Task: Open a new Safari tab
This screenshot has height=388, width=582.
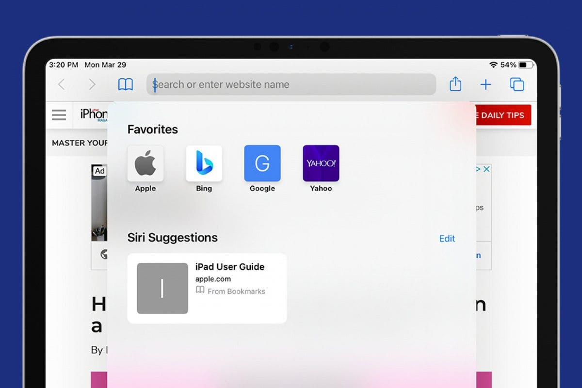Action: 485,84
